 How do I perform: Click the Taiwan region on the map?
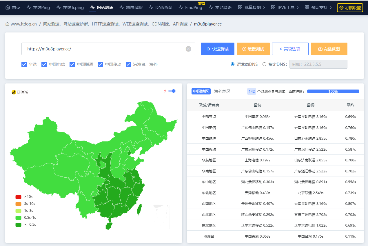click(x=139, y=210)
